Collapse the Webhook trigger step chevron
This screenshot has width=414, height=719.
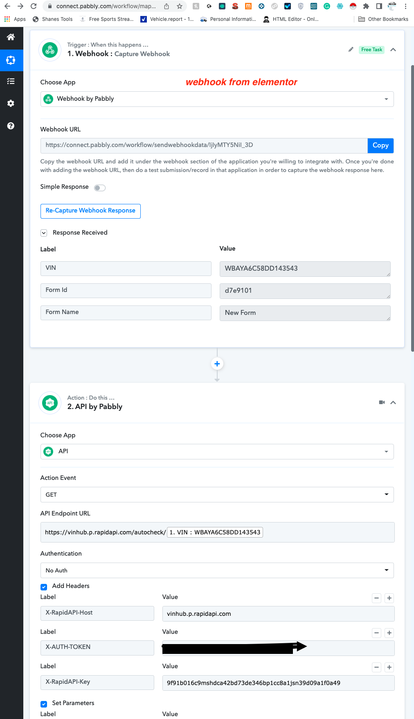click(393, 50)
